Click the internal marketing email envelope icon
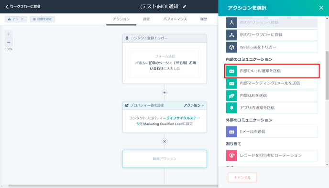The width and height of the screenshot is (329, 188). click(x=231, y=83)
